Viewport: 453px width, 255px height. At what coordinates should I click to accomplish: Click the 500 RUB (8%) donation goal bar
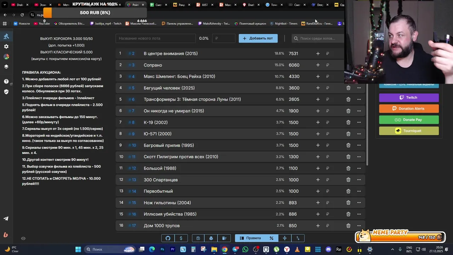tap(95, 13)
